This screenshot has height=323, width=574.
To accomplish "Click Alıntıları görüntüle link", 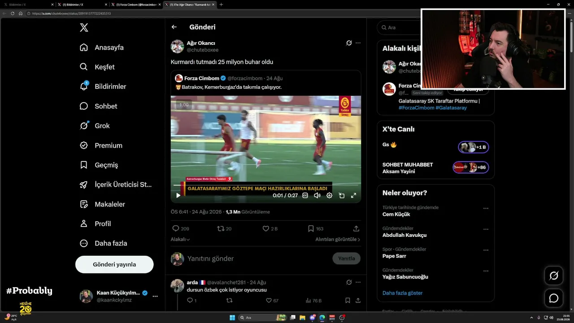I will click(338, 239).
